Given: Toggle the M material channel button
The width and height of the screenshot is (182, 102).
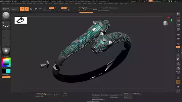Looking at the screenshot, I should 56,8.
